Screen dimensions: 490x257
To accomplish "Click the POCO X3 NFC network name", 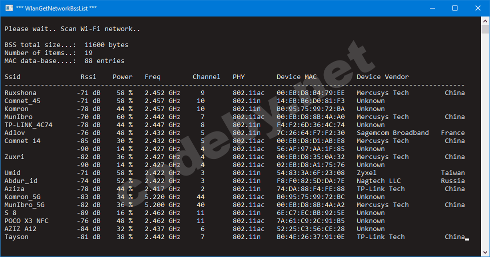I will [x=27, y=221].
